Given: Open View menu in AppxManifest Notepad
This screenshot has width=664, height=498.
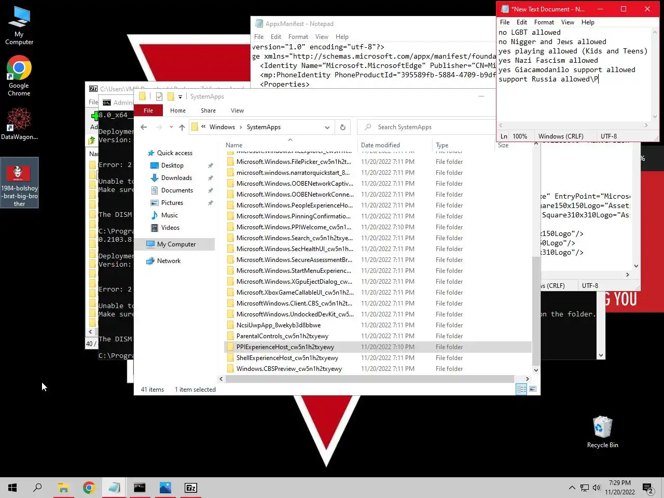Looking at the screenshot, I should point(322,37).
